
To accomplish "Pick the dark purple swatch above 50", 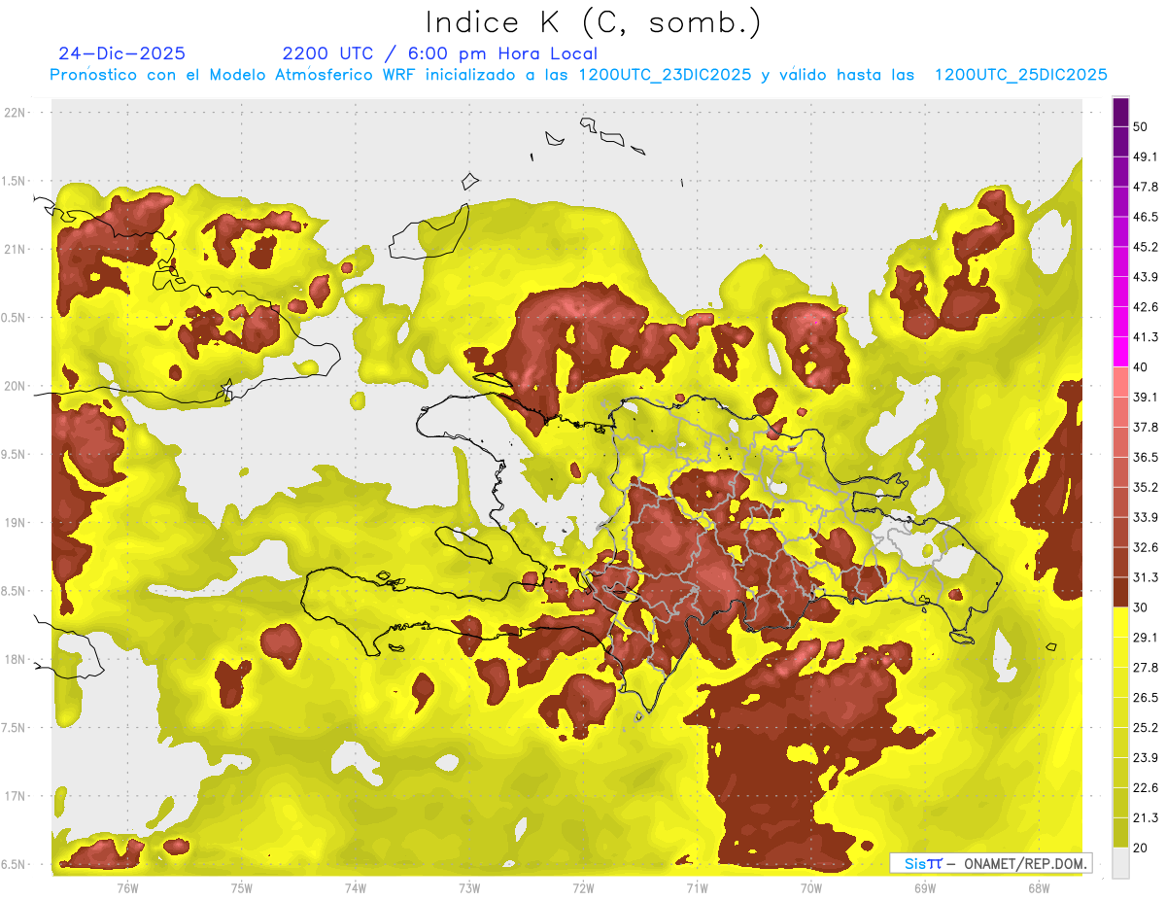I will point(1120,112).
